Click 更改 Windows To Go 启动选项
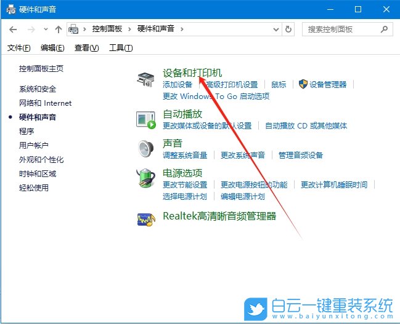This screenshot has width=400, height=324. pos(216,97)
